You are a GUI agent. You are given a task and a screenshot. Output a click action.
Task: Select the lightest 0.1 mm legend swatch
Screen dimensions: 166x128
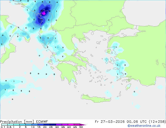[x=4, y=125]
